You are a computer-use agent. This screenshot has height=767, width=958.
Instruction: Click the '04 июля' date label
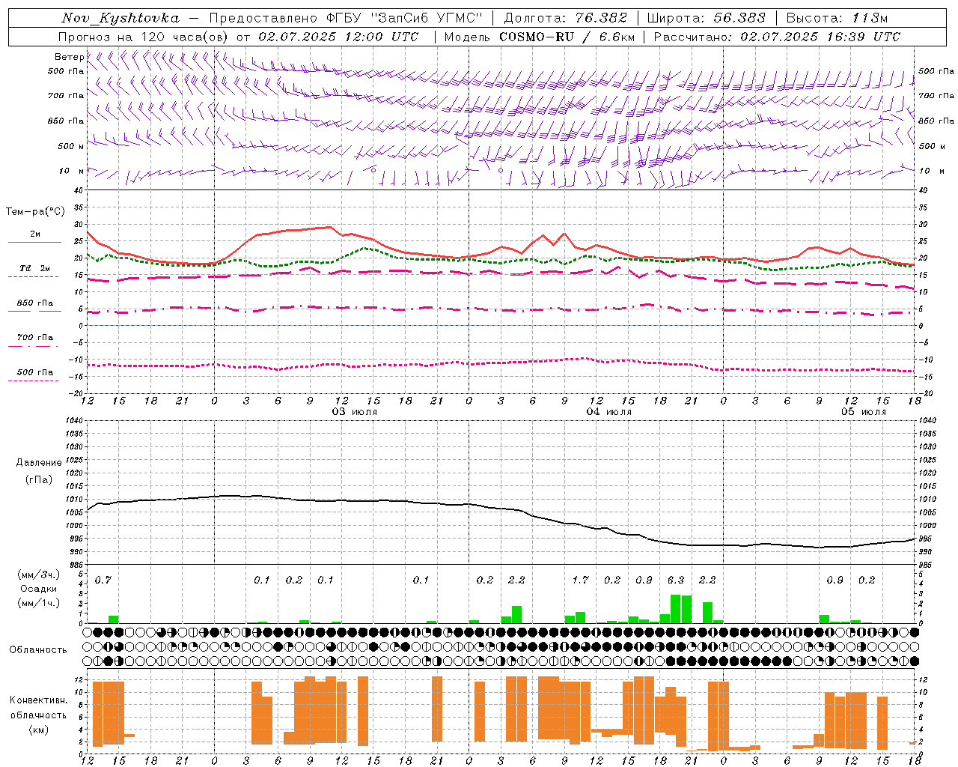click(609, 412)
